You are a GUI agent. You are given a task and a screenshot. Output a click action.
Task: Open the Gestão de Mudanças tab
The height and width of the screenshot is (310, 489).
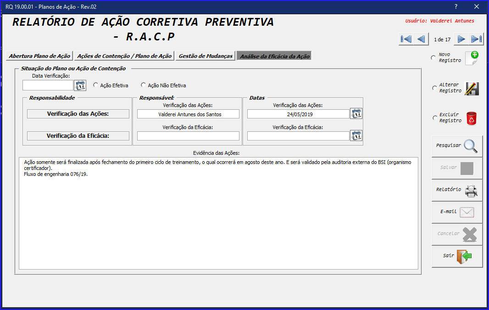click(x=206, y=56)
